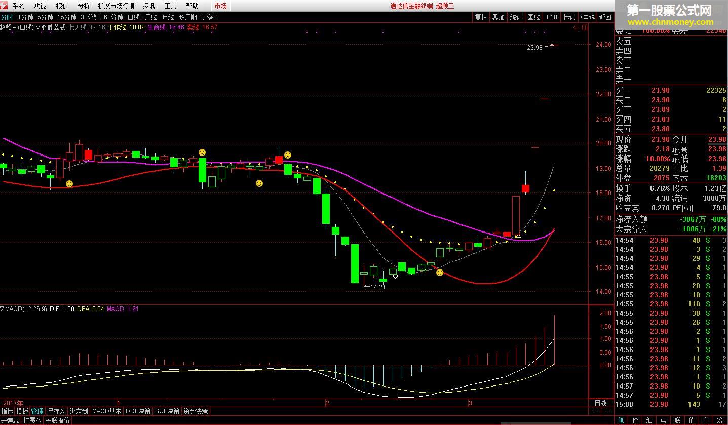Screen dimensions: 728x425
Task: Open the 工具 menu
Action: (170, 6)
